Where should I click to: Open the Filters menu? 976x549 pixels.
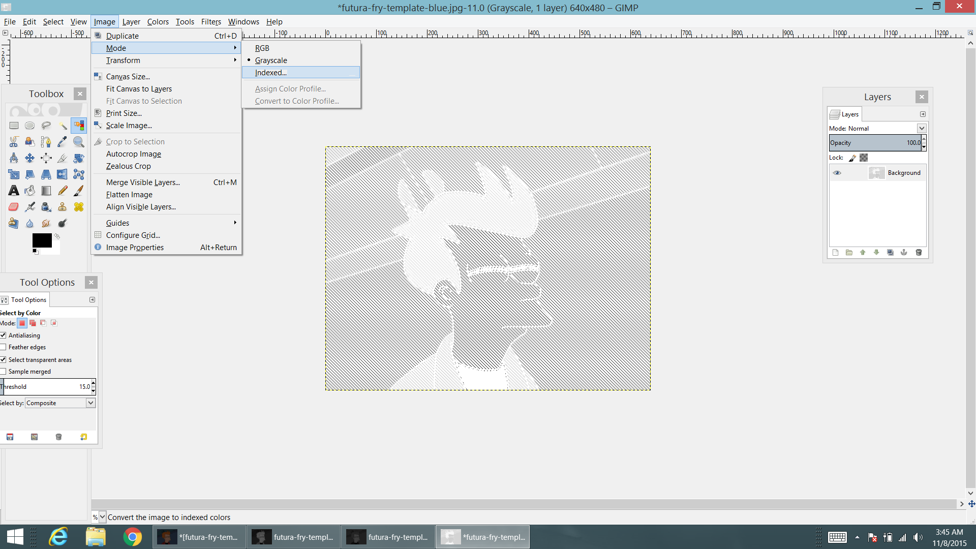point(211,22)
